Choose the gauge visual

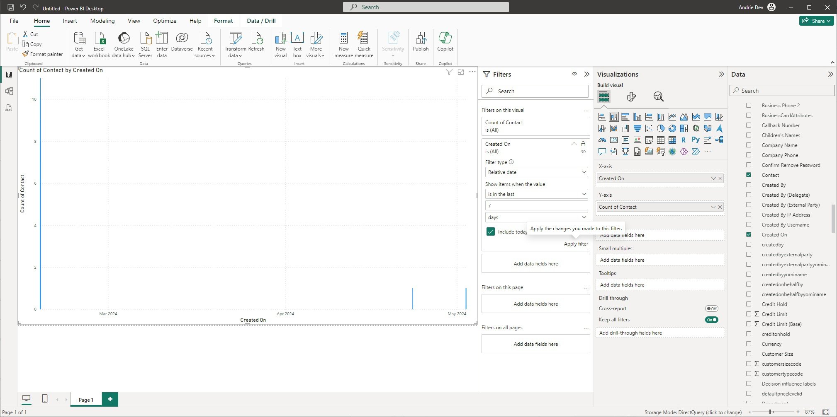click(x=602, y=140)
